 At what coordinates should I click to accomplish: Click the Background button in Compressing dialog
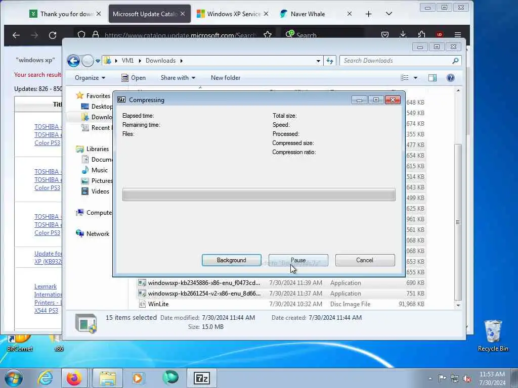231,260
